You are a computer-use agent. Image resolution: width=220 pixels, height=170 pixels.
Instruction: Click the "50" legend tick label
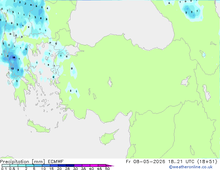[x=107, y=169]
